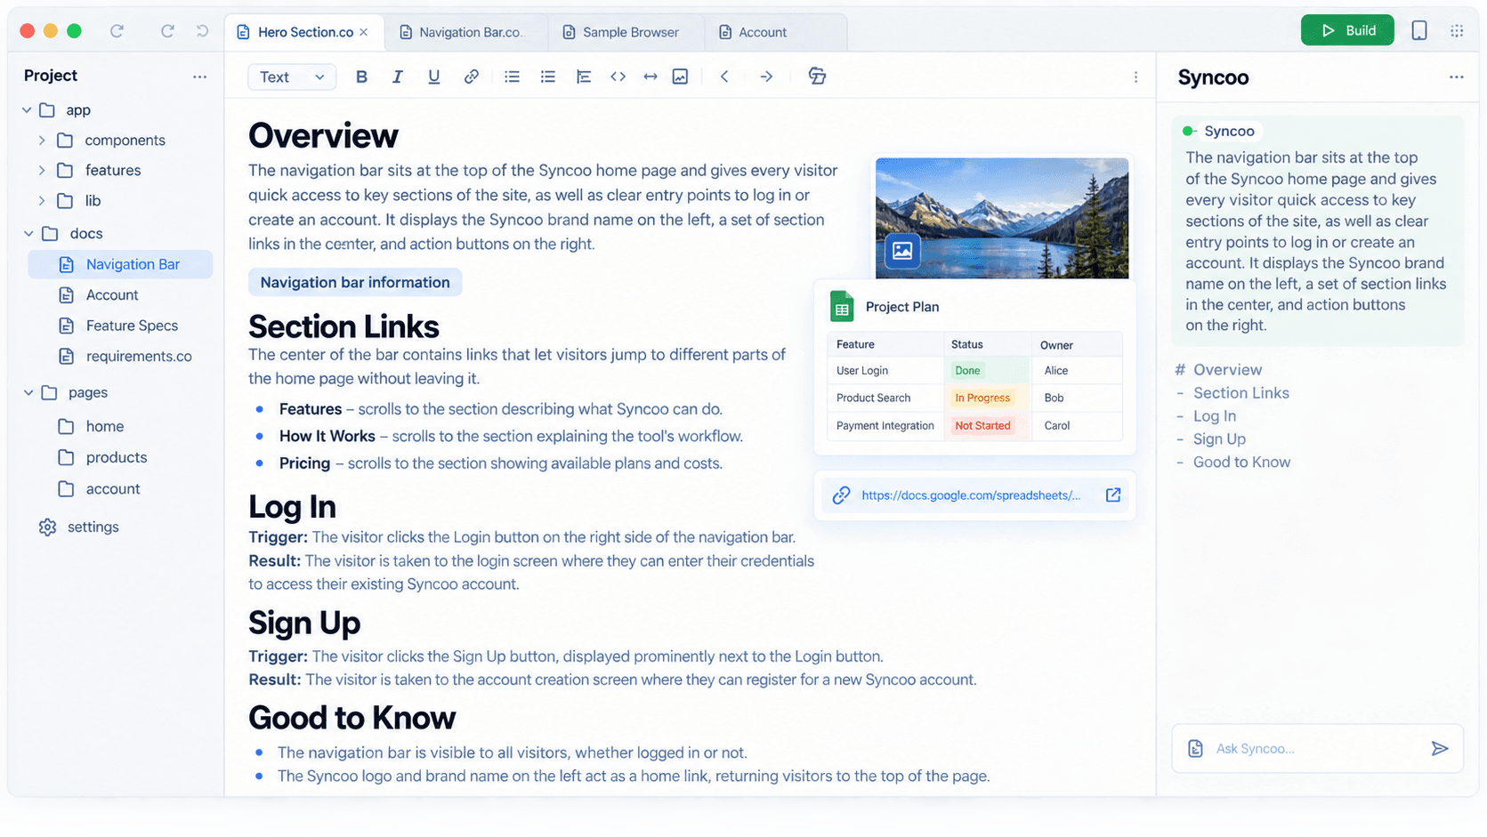
Task: Toggle the mobile device preview icon
Action: tap(1419, 30)
